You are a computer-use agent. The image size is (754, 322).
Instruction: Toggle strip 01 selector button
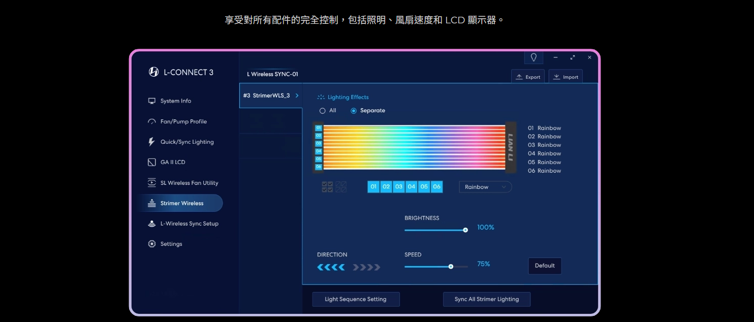coord(373,187)
